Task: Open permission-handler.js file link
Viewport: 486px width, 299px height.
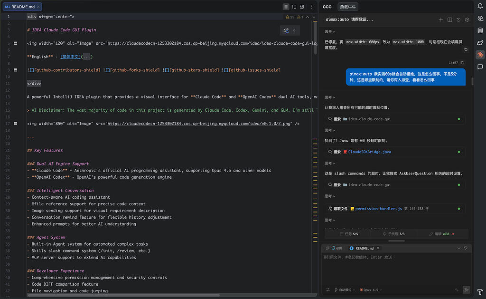Action: click(378, 209)
